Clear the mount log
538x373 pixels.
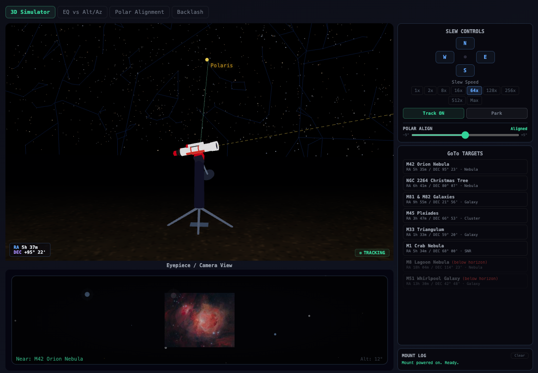coord(519,355)
